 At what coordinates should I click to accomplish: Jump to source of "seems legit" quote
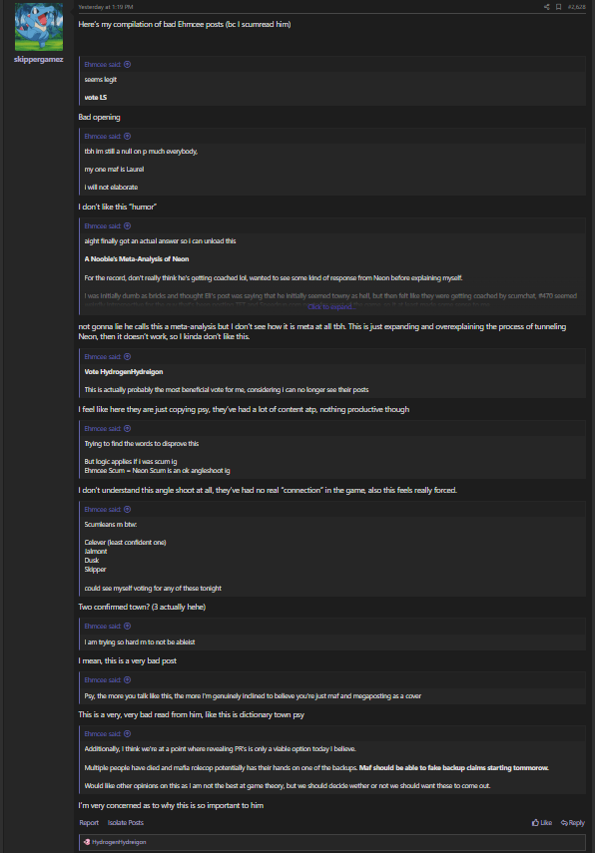(x=127, y=64)
